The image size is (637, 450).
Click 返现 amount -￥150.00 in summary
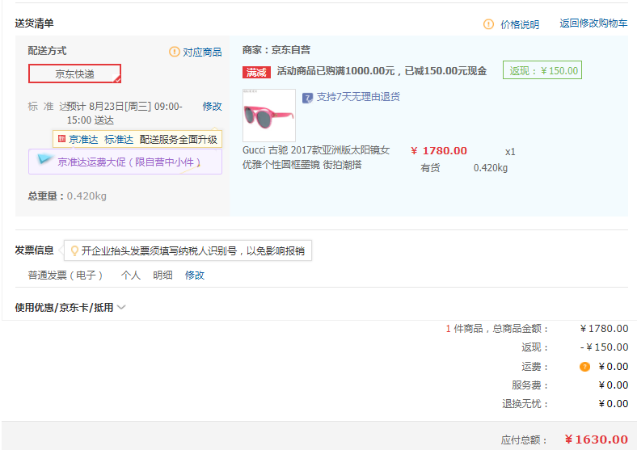pos(605,347)
